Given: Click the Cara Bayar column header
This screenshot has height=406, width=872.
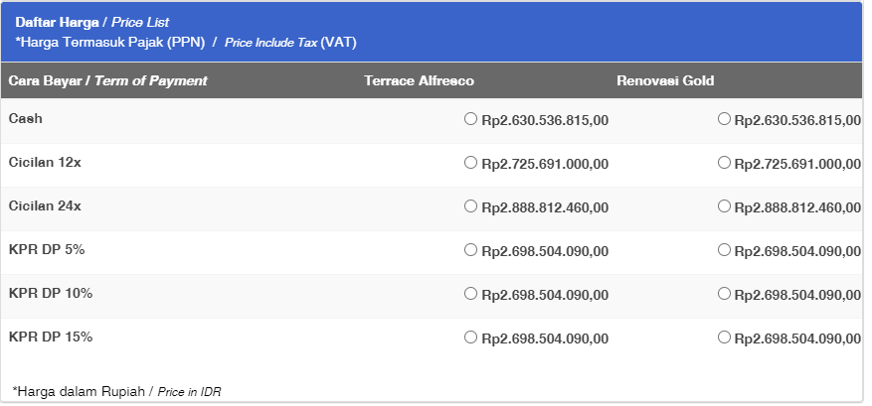Looking at the screenshot, I should pos(108,81).
